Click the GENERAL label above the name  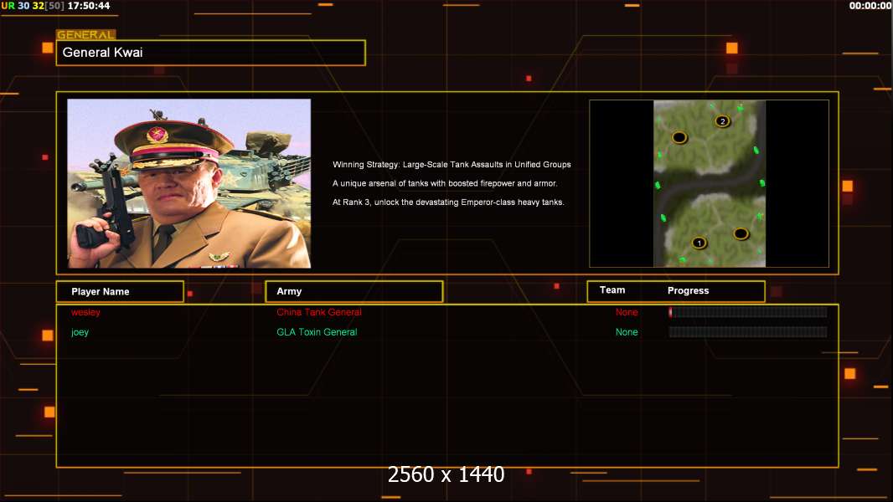(x=85, y=34)
